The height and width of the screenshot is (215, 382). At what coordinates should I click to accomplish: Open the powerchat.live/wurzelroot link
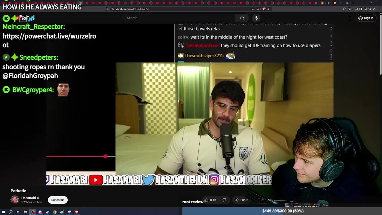49,40
